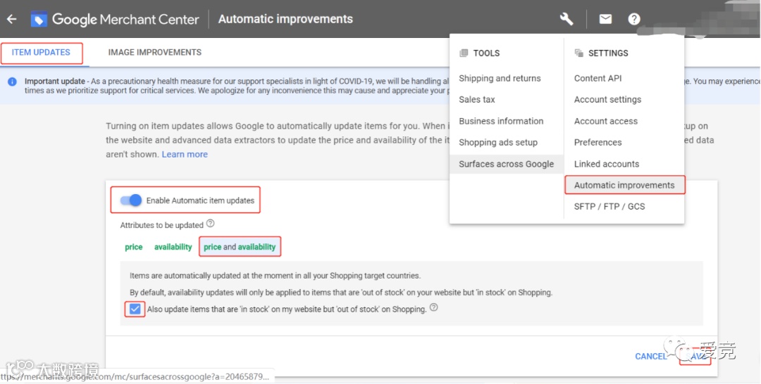Click the SETTINGS column heading text
The width and height of the screenshot is (761, 384).
tap(608, 53)
